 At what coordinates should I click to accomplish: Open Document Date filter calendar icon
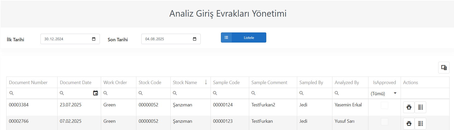pos(95,93)
